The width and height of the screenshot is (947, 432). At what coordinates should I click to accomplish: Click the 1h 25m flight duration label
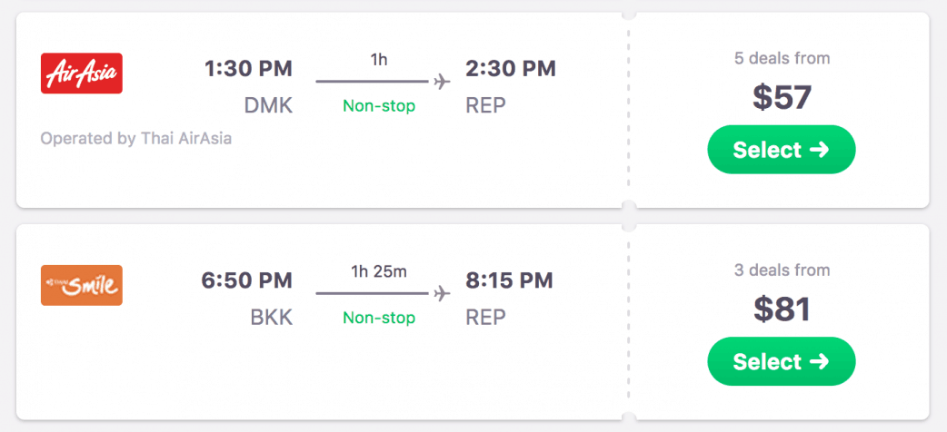point(379,271)
